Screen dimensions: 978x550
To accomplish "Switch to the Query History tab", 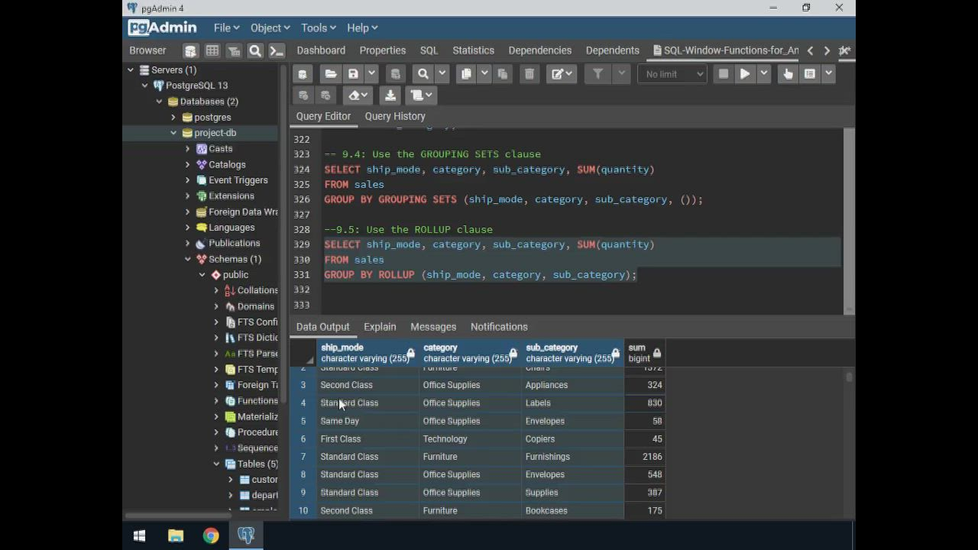I will (395, 116).
